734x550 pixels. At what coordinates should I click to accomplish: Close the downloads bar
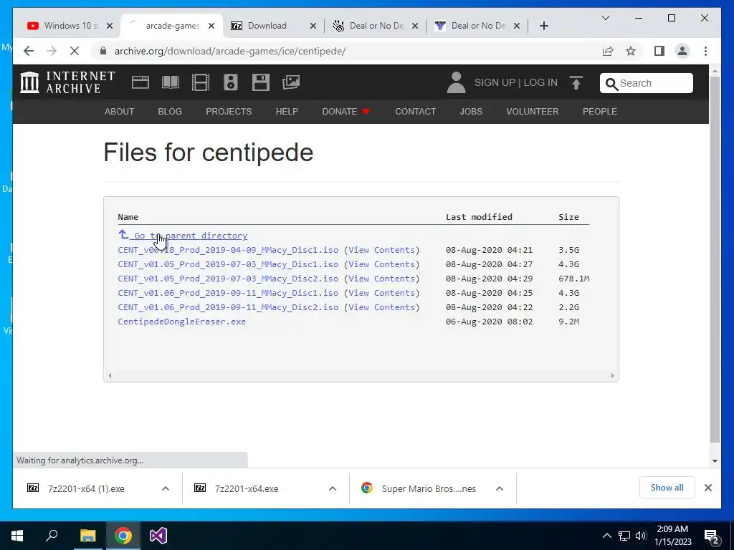[707, 488]
